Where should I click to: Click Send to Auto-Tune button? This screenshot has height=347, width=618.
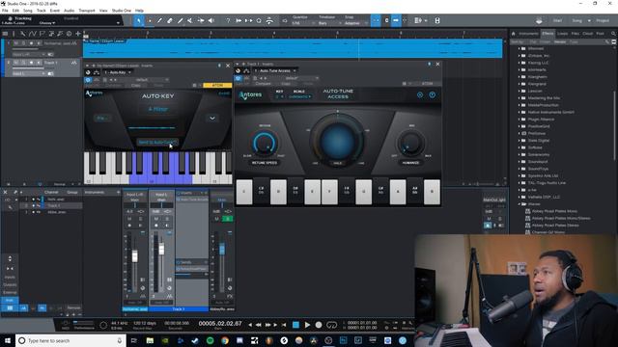(156, 142)
